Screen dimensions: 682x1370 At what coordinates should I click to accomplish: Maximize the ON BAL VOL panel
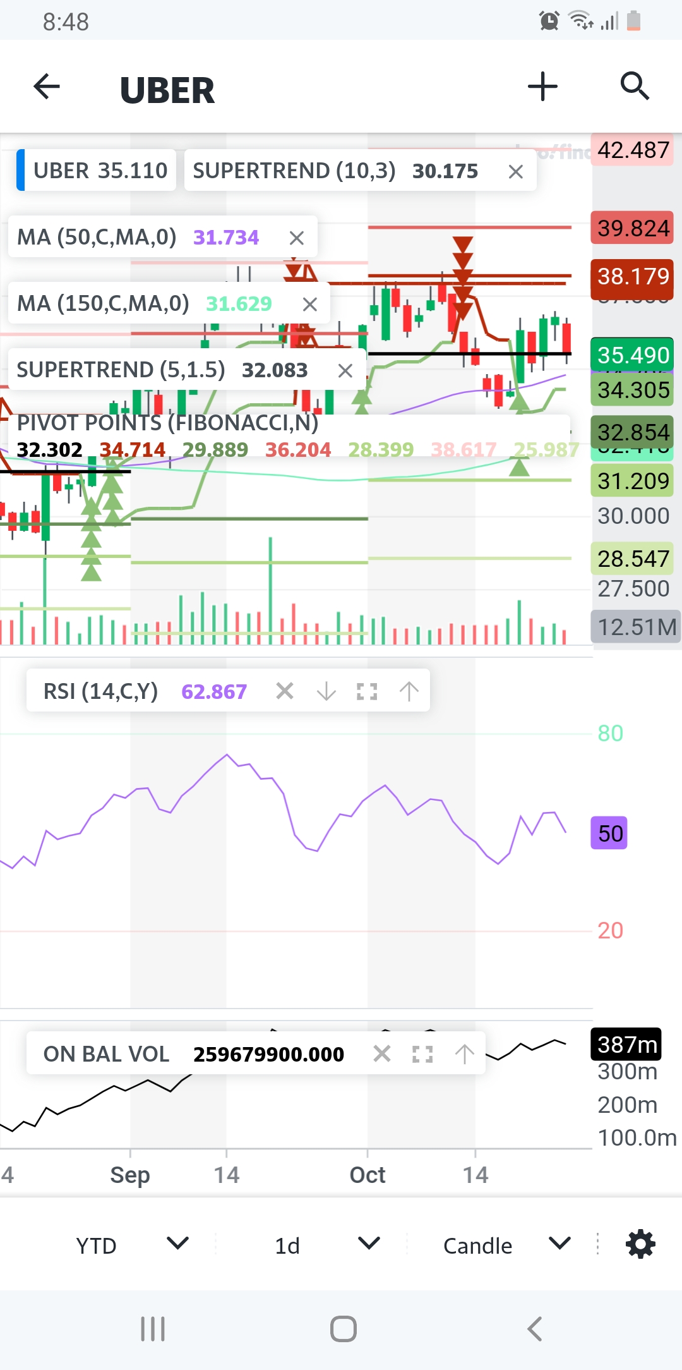(422, 1053)
